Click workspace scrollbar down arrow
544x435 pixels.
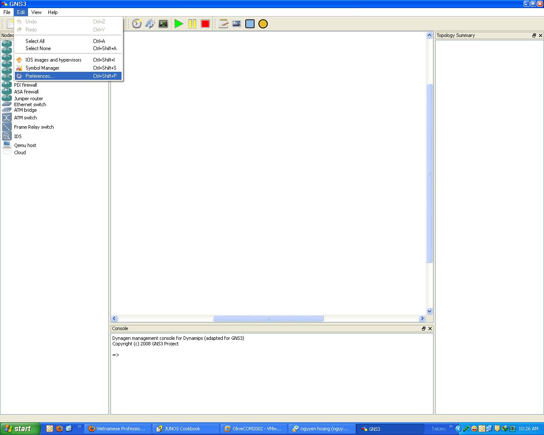(430, 311)
